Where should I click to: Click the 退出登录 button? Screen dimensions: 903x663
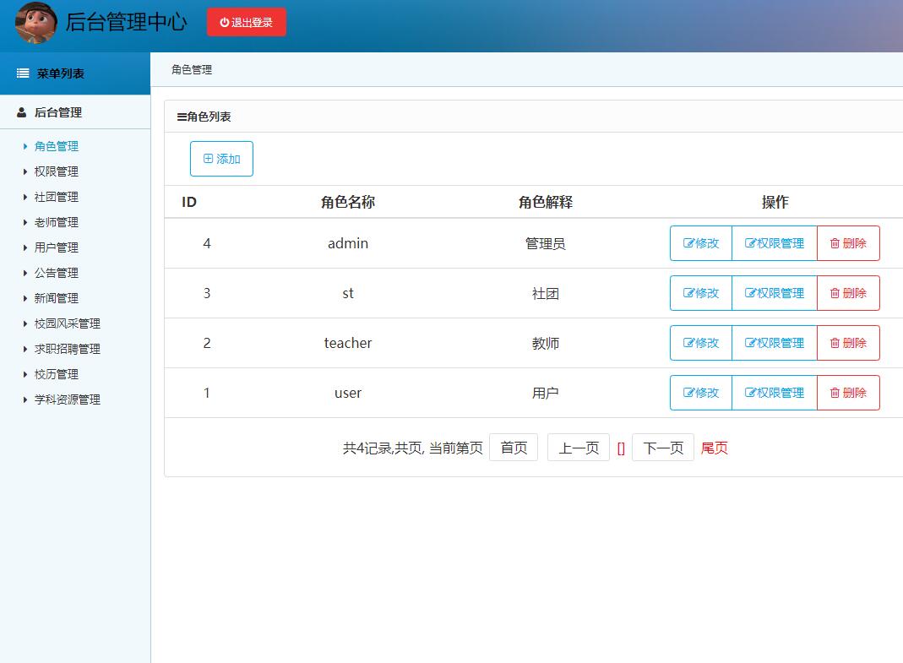[x=246, y=23]
